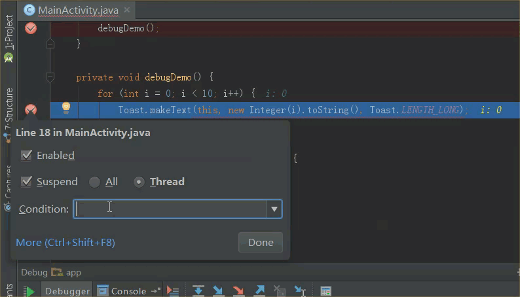Click the breakpoint marker on the debugDemo() call line
Screen dimensions: 520x297
point(31,28)
